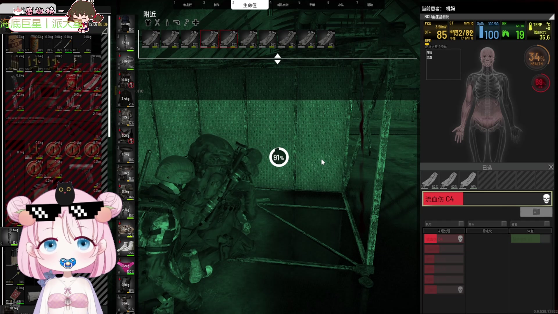Select the 13.0kg backpack equipment slot
Viewport: 558px width, 314px height.
click(x=126, y=24)
